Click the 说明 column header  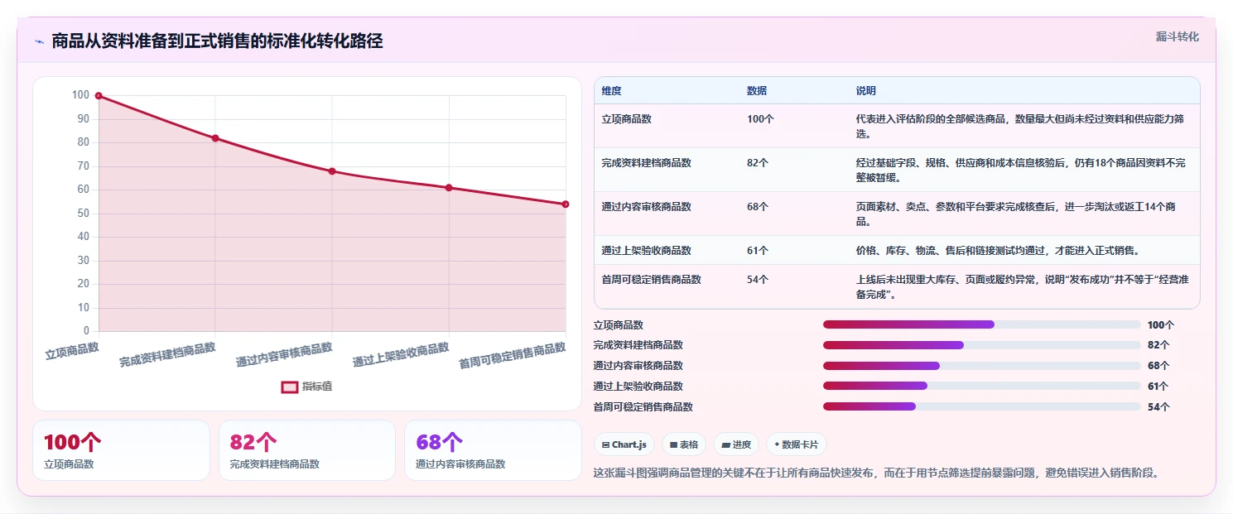866,91
